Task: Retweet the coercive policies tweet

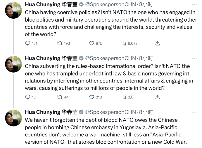Action: [60, 43]
